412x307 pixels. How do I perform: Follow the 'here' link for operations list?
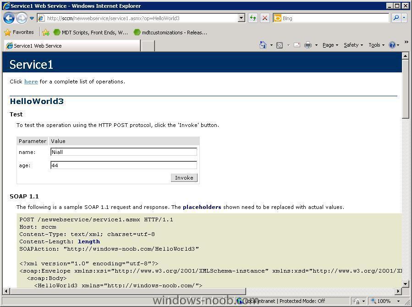point(31,82)
